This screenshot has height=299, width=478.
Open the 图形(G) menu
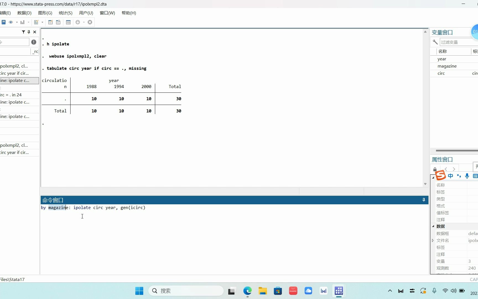tap(45, 13)
